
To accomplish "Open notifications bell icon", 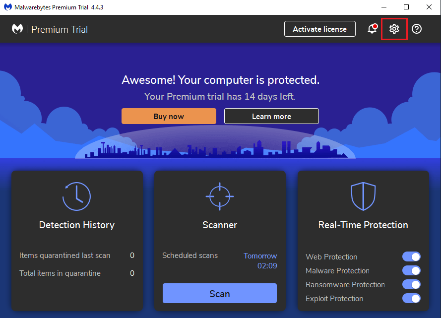I will 373,29.
